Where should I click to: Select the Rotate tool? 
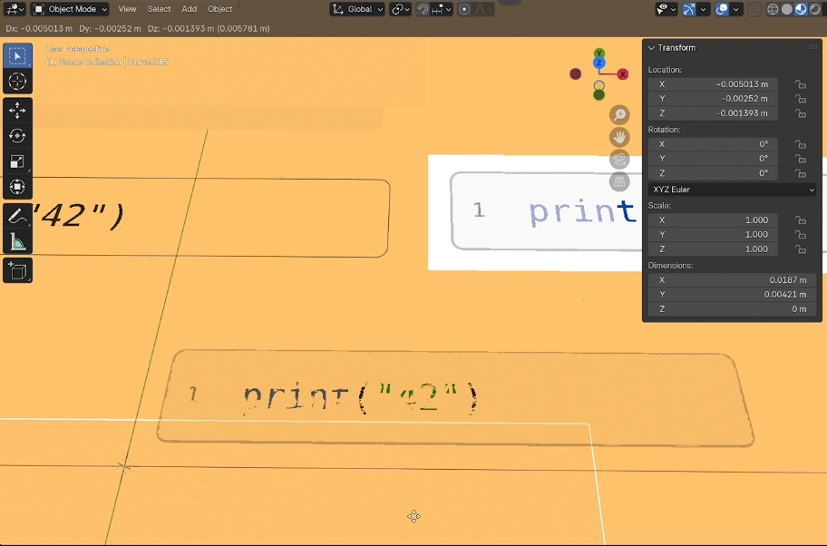coord(17,135)
